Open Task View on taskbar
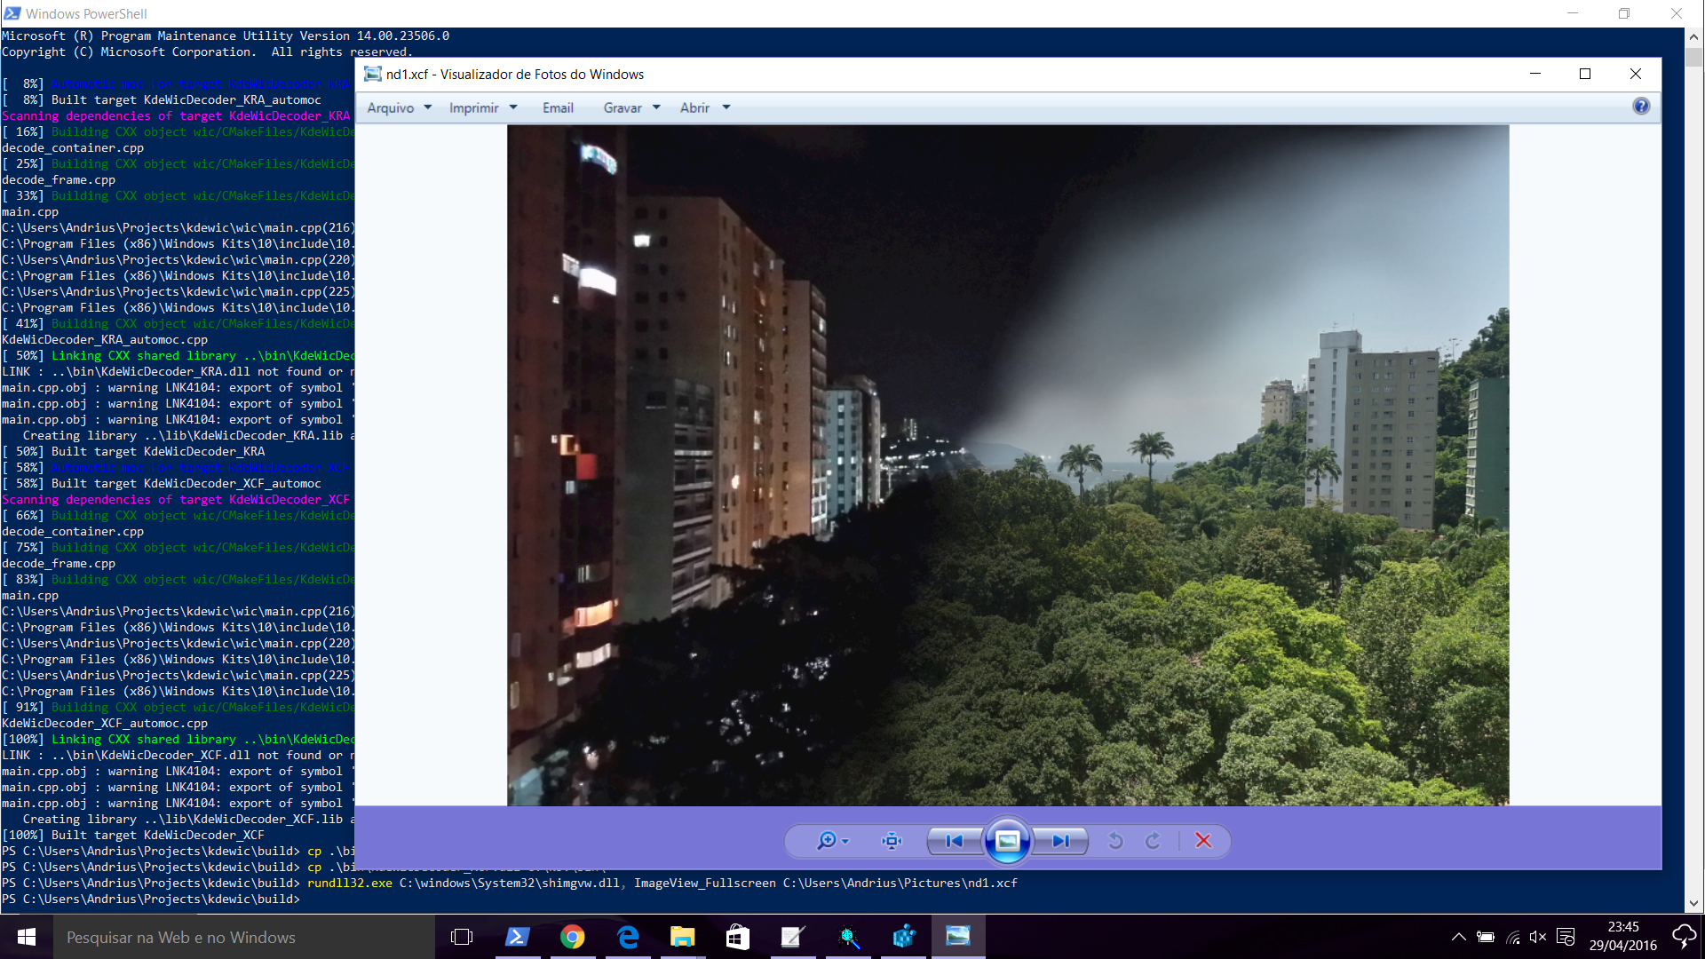The height and width of the screenshot is (959, 1705). click(x=462, y=937)
